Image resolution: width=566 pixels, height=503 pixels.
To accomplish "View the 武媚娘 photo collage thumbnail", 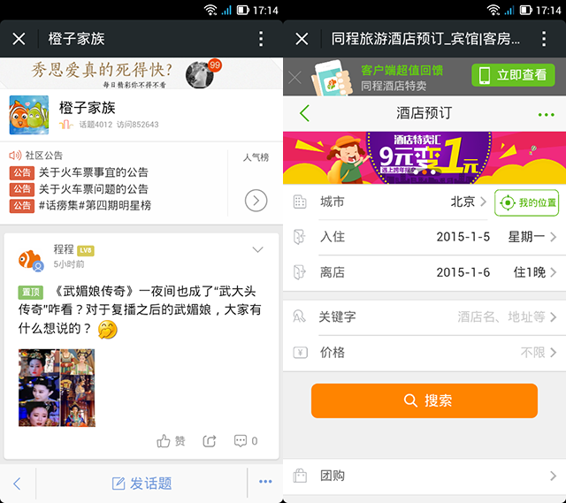I will (57, 387).
